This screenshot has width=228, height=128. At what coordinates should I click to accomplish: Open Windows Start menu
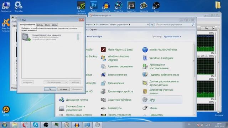tap(4, 125)
